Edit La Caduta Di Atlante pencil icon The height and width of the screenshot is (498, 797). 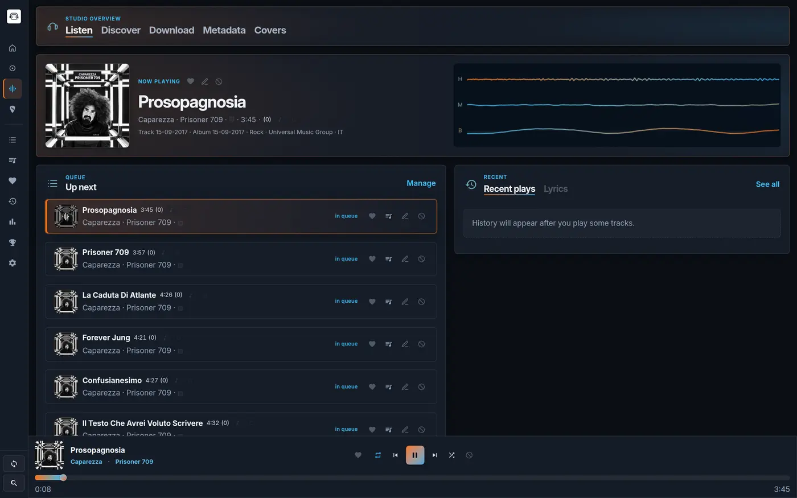pos(405,302)
